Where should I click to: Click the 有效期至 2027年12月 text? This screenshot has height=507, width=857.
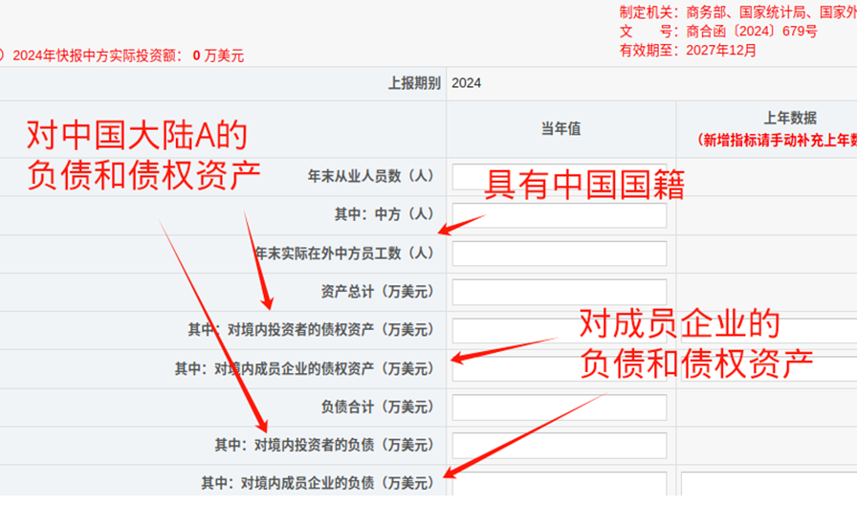688,51
